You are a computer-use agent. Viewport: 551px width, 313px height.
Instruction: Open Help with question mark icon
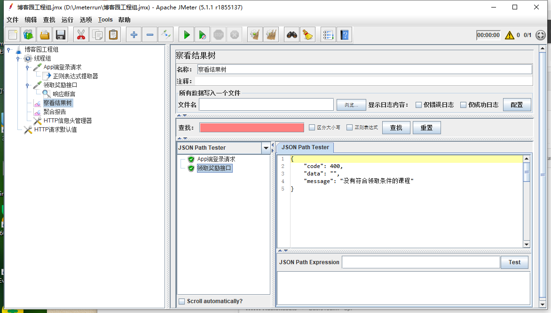pos(344,35)
